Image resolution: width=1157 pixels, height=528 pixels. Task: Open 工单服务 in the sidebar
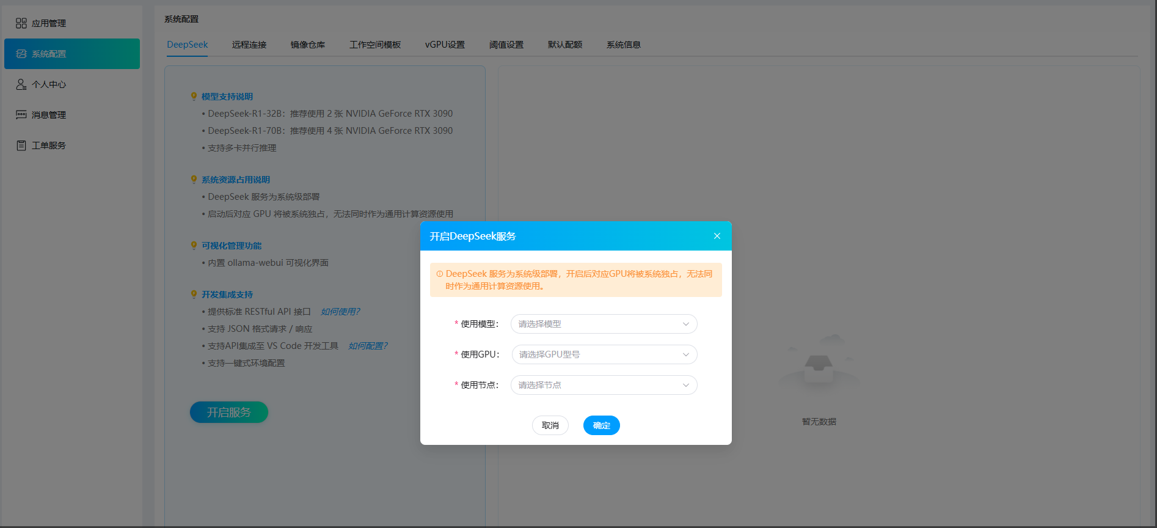(x=72, y=145)
